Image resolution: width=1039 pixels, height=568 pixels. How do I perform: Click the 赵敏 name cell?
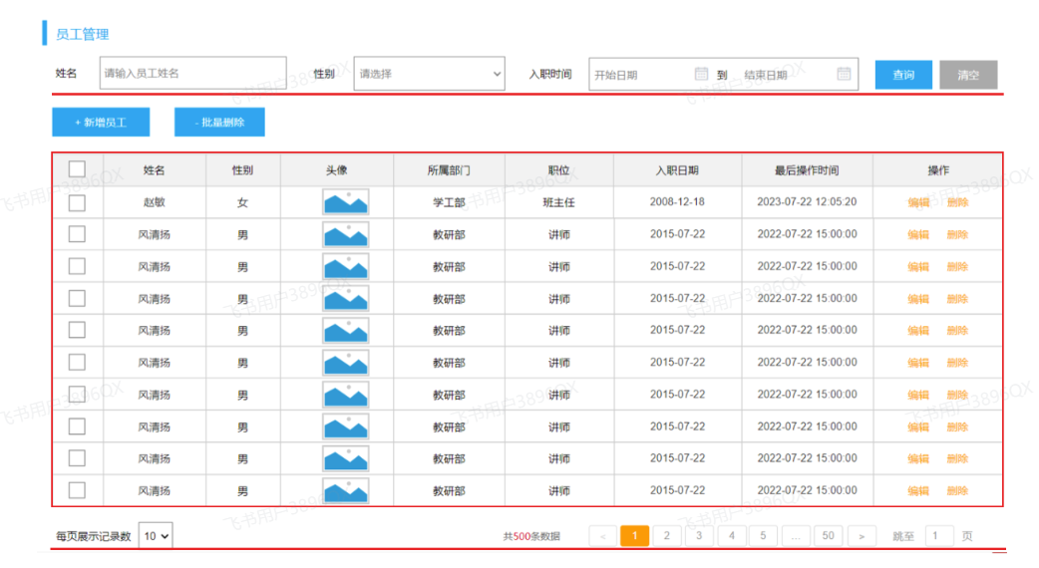(x=155, y=202)
